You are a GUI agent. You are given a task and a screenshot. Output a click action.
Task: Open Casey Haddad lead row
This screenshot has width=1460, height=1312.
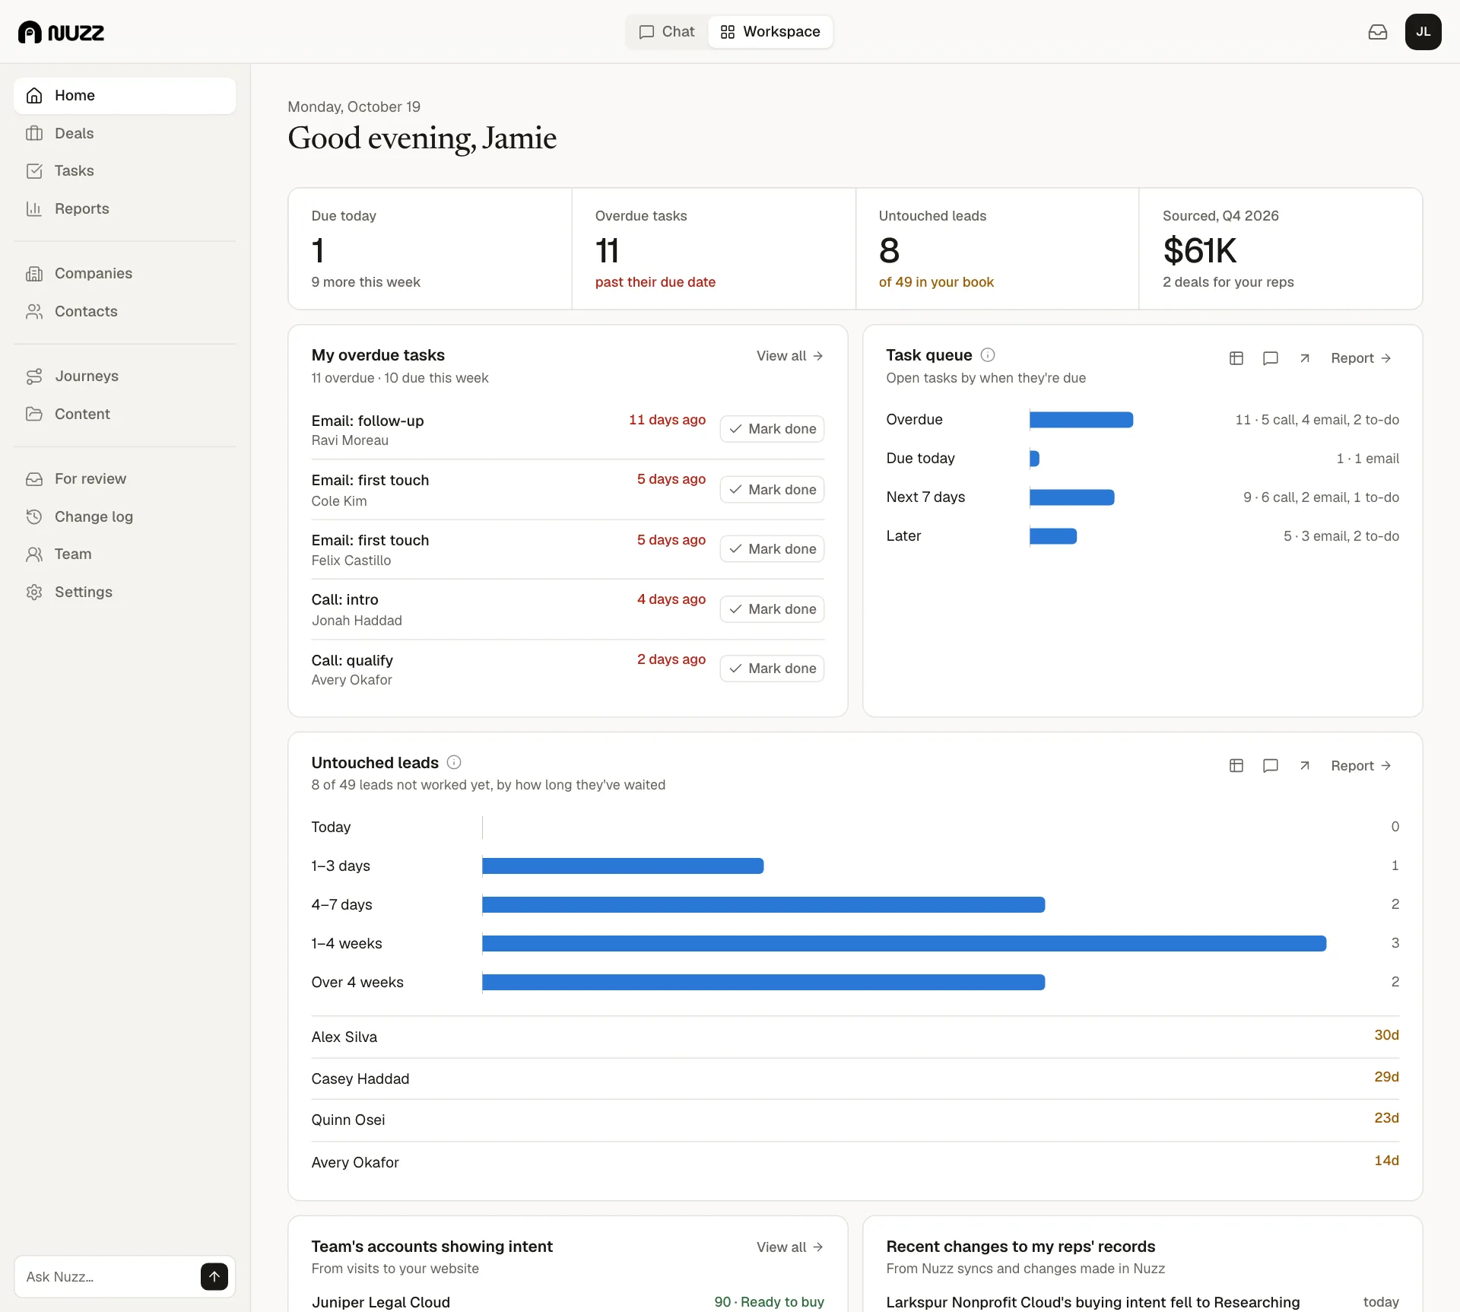(855, 1079)
